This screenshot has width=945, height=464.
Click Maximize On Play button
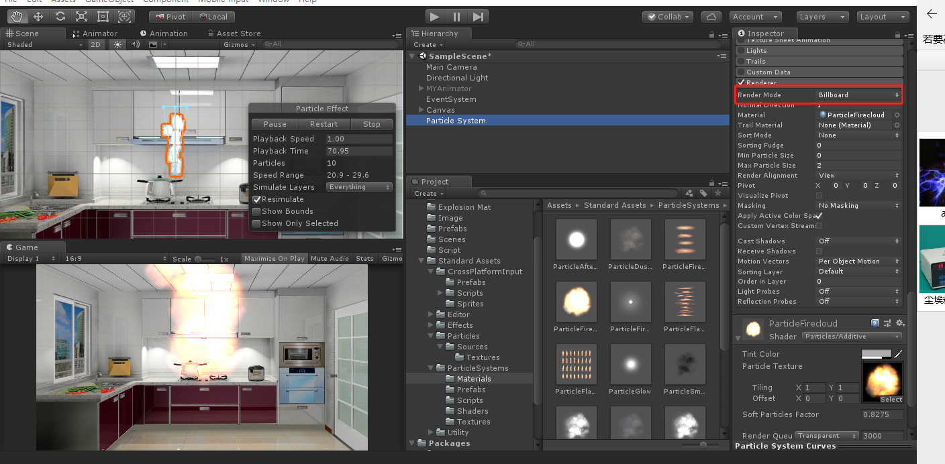coord(274,259)
